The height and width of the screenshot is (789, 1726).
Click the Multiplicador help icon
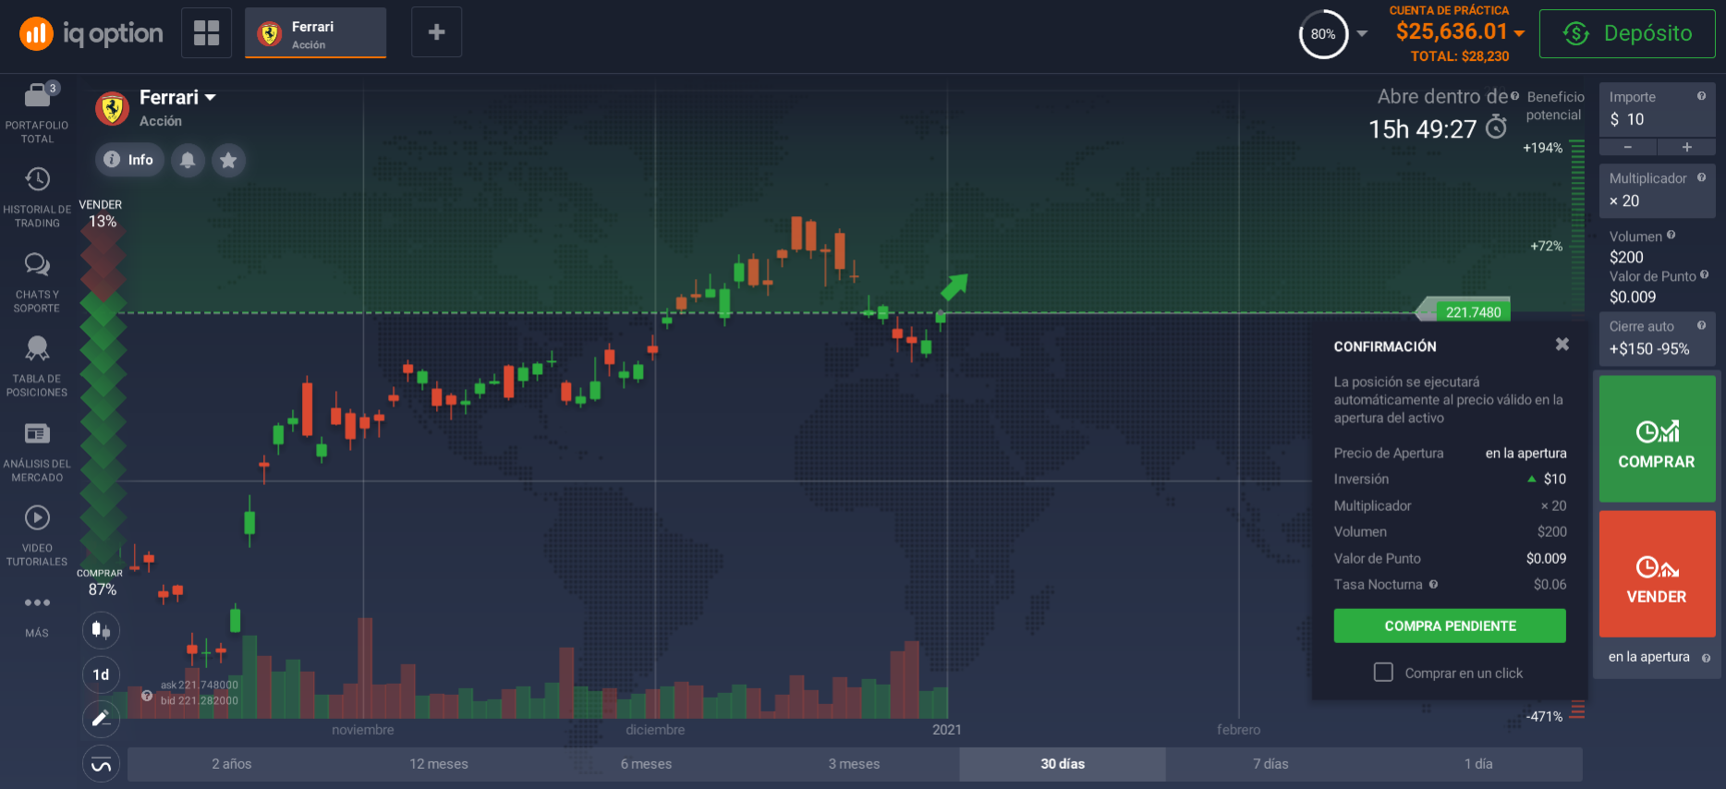click(x=1701, y=177)
